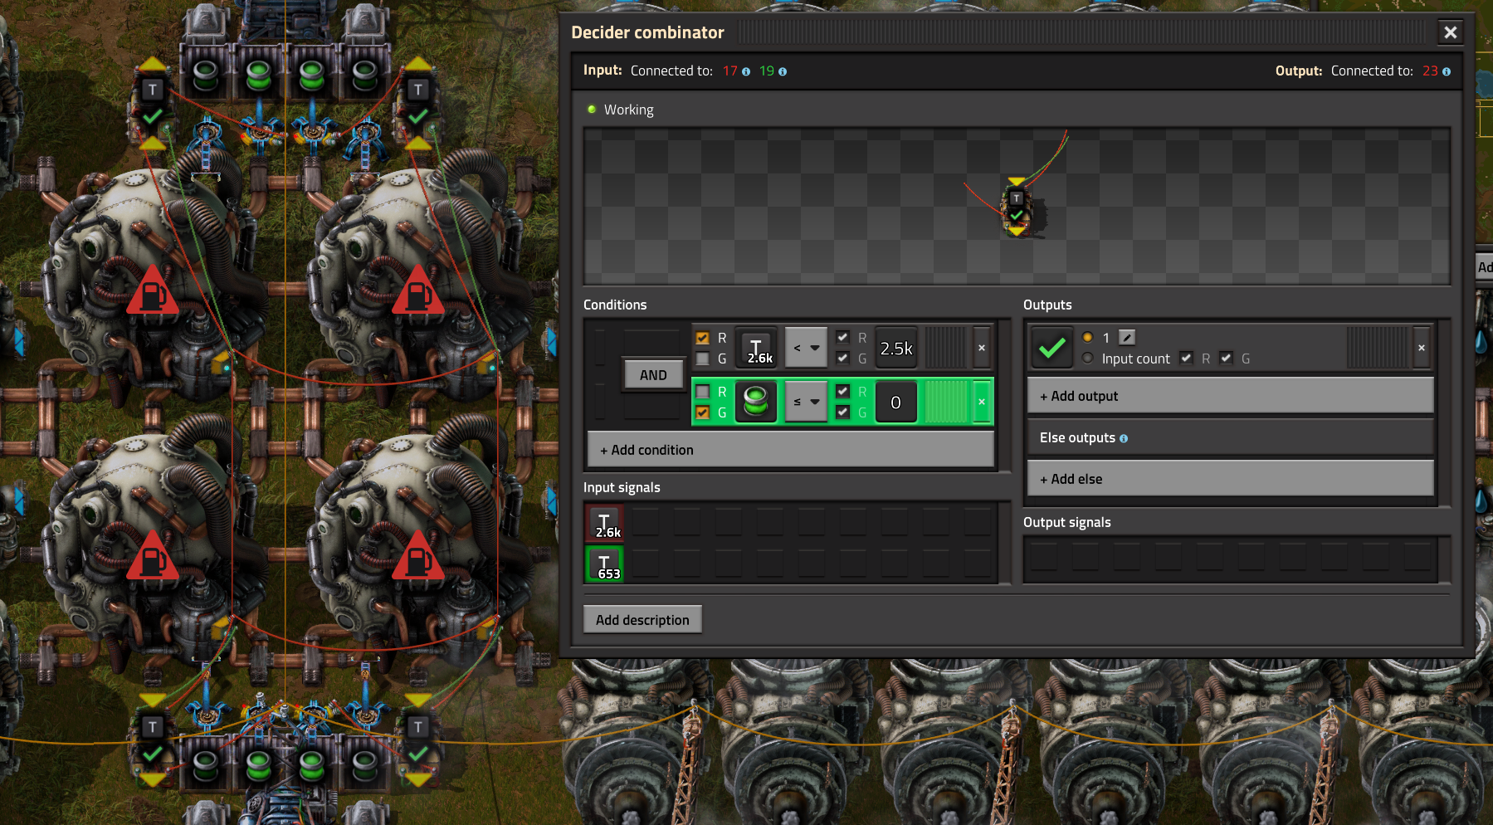Toggle green wire for second condition's item signal

(x=703, y=412)
